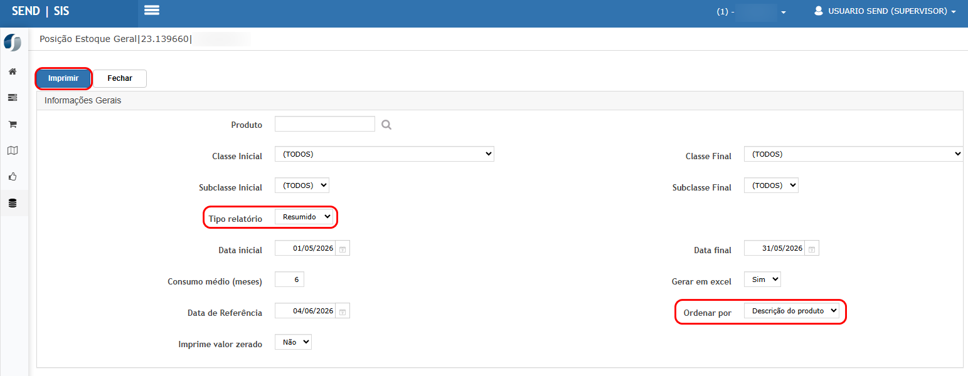This screenshot has height=376, width=968.
Task: Click the Produto input field
Action: (x=325, y=124)
